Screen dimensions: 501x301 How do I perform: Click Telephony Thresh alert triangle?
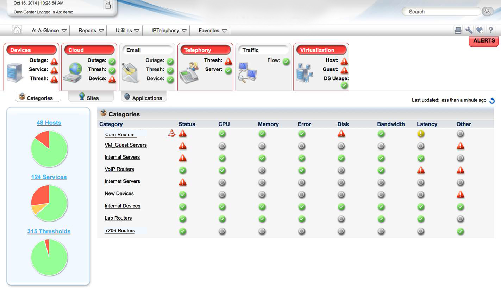(x=228, y=61)
